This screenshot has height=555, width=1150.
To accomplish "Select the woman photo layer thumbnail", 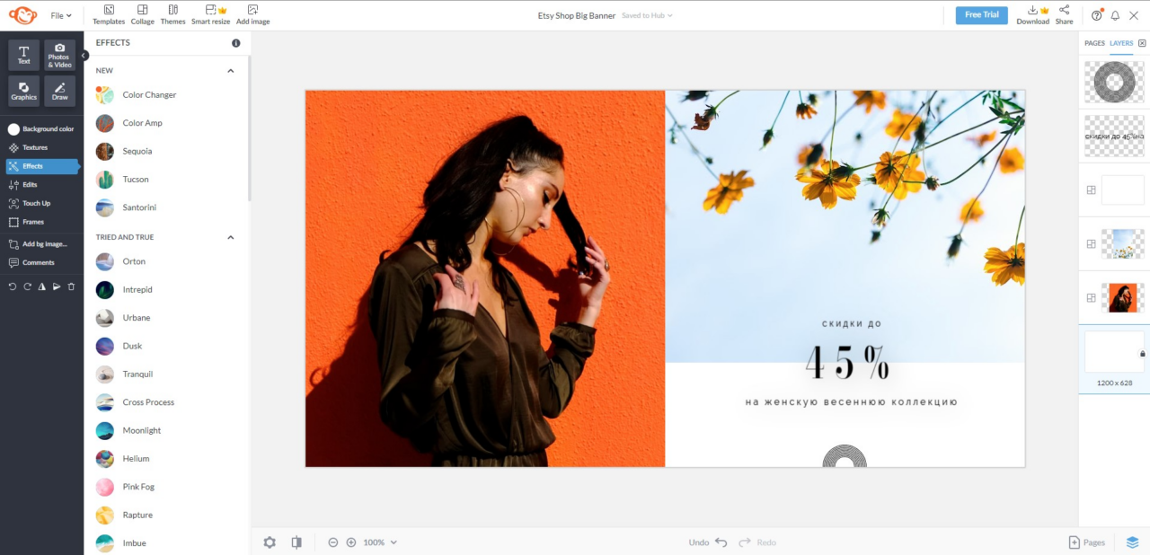I will click(1122, 297).
